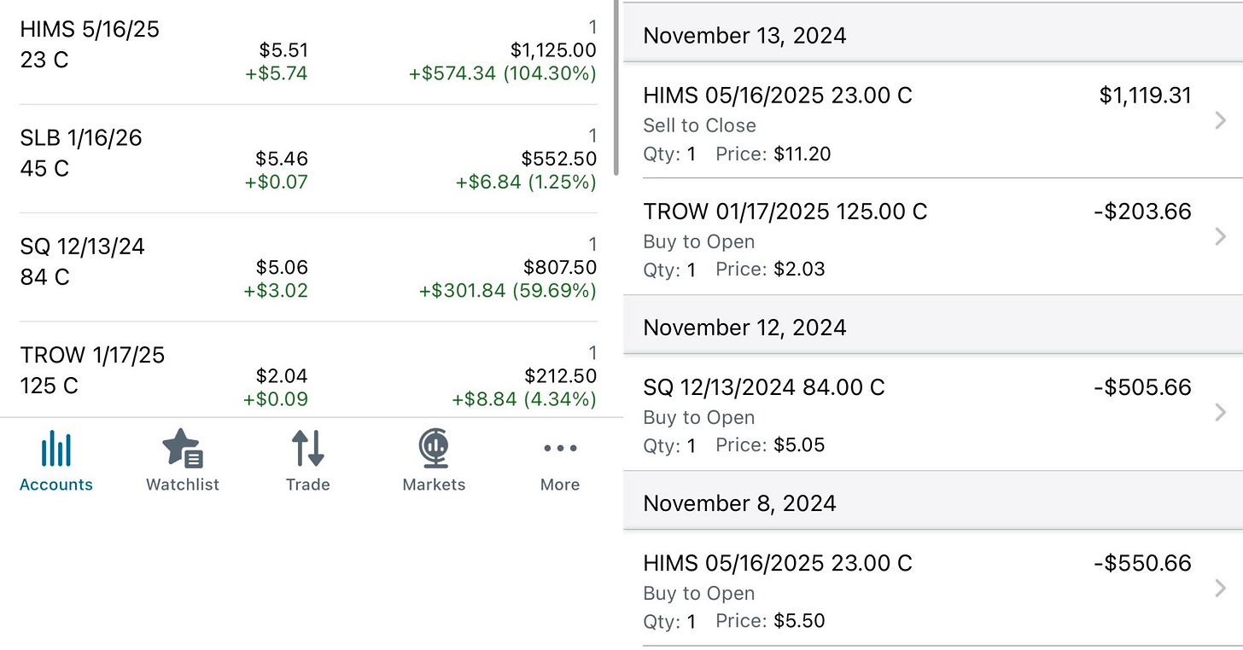Tap the Accounts tab label
The height and width of the screenshot is (650, 1243).
[x=56, y=485]
